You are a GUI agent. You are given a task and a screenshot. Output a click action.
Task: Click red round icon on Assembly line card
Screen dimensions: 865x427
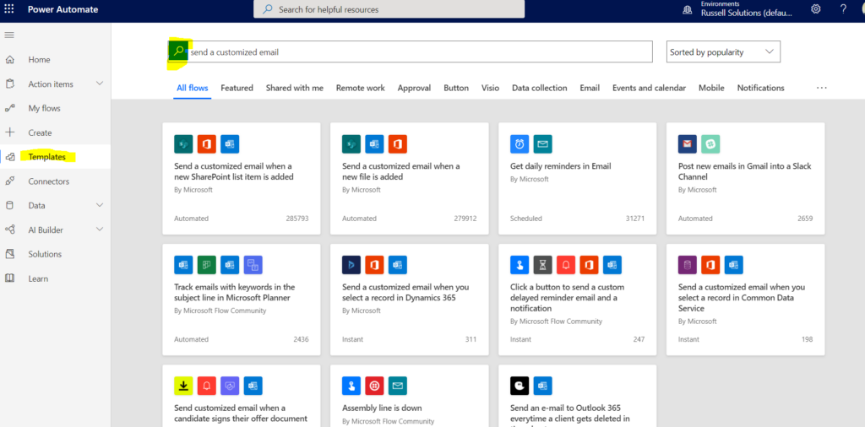pyautogui.click(x=374, y=386)
